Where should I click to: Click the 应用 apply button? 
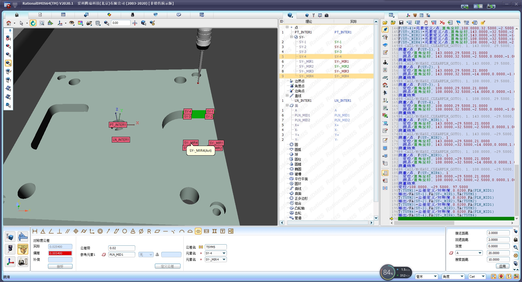click(x=502, y=266)
